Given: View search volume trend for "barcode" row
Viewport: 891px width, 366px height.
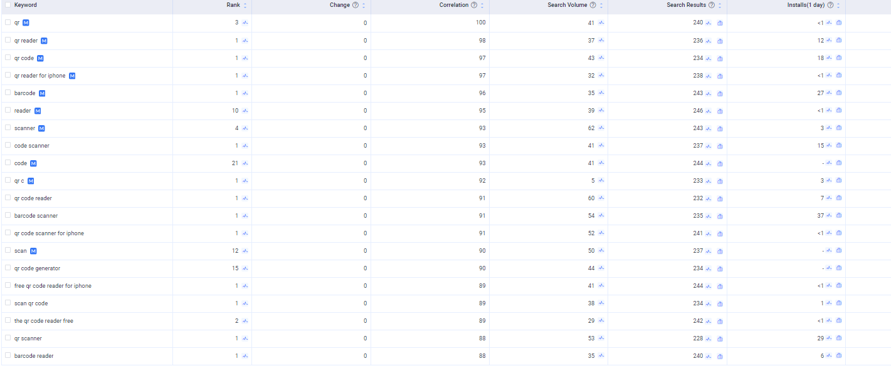Looking at the screenshot, I should click(601, 93).
